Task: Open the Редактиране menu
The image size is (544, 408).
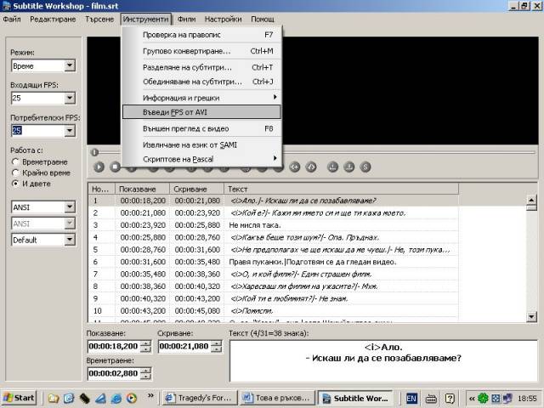Action: (x=53, y=19)
